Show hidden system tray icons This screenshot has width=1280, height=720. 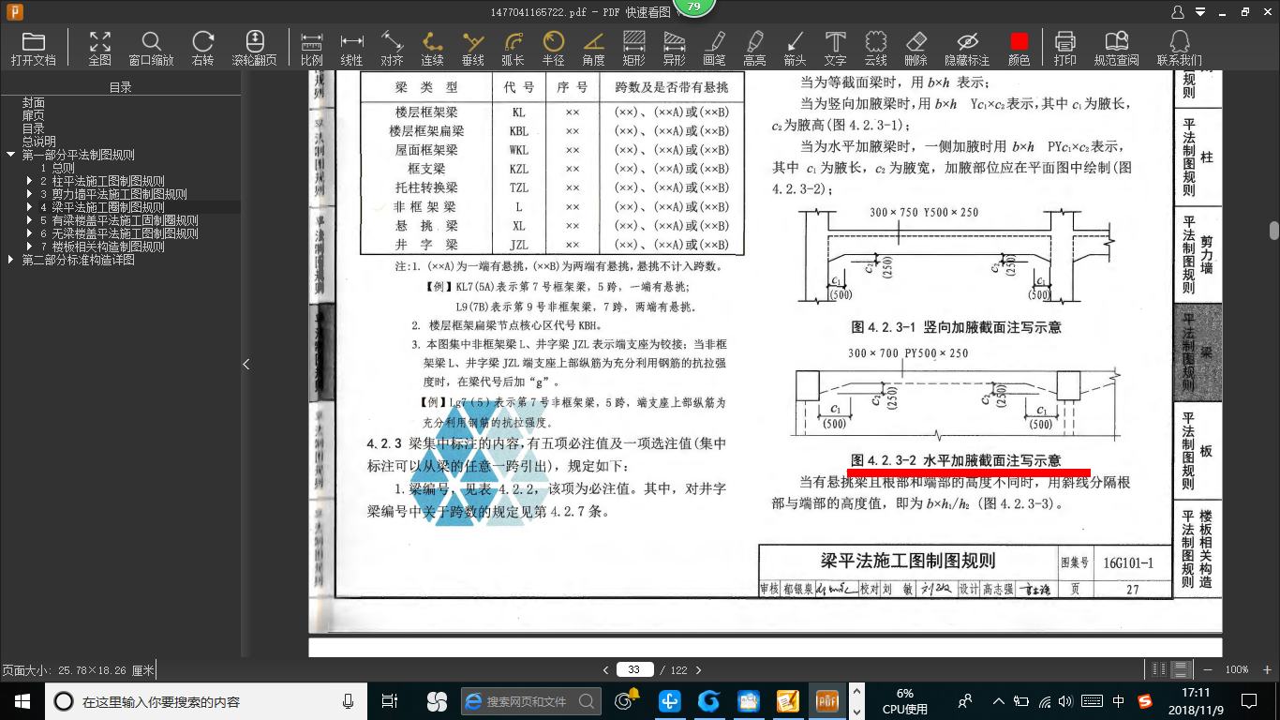click(998, 701)
